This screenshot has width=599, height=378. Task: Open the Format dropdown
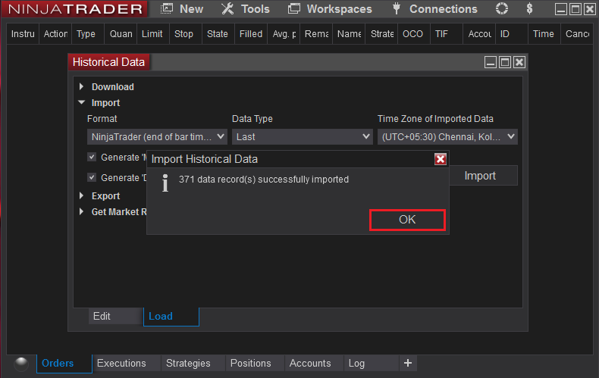coord(157,136)
